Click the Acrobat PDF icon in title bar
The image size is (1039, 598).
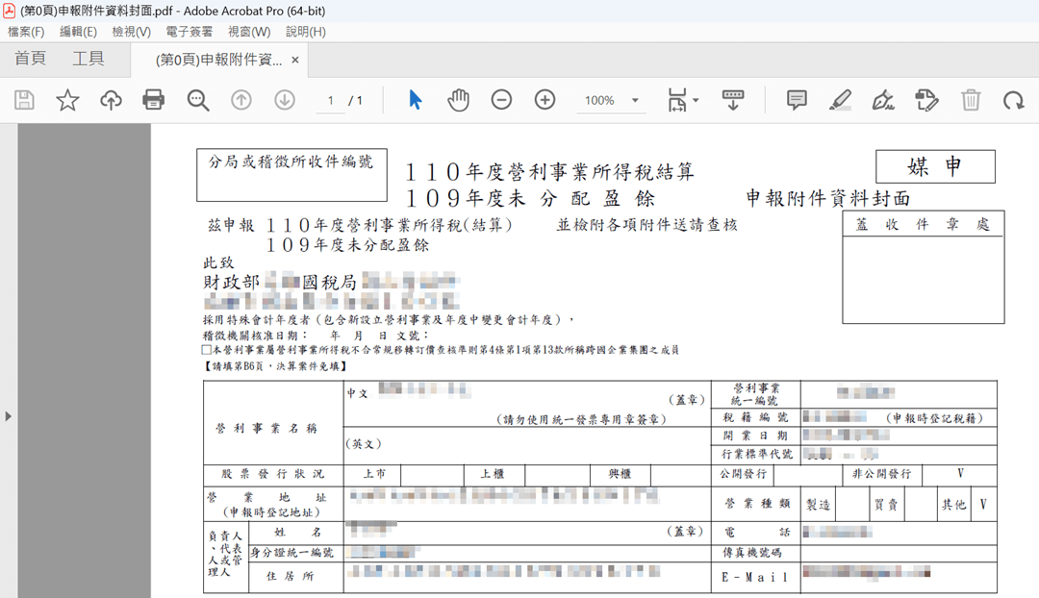[x=10, y=10]
